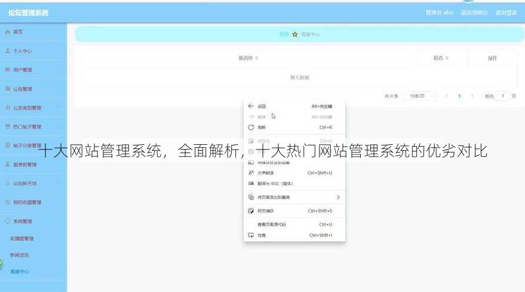The image size is (525, 292).
Task: Expand the 帖子分类管理 section chevron
Action: [x=59, y=145]
